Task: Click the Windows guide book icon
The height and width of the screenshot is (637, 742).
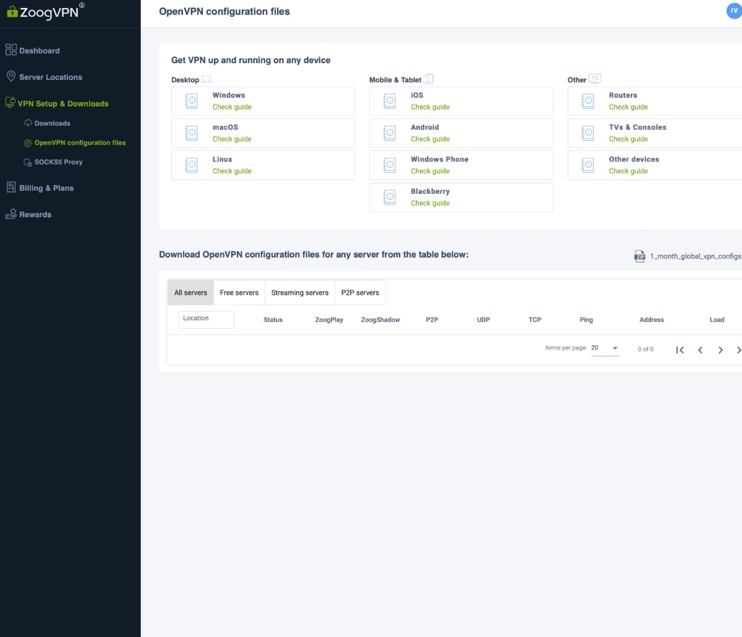Action: 192,100
